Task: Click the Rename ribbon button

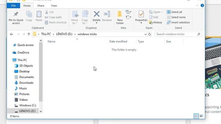Action: [x=107, y=16]
